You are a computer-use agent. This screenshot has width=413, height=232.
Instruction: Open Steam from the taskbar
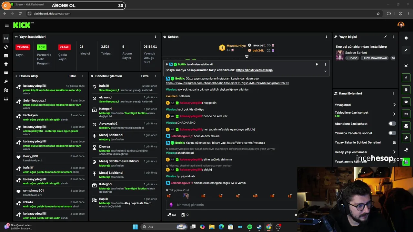tap(259, 227)
